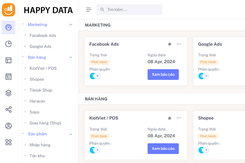Collapse the Bán hàng menu chevron
The height and width of the screenshot is (163, 245).
[x=71, y=57]
